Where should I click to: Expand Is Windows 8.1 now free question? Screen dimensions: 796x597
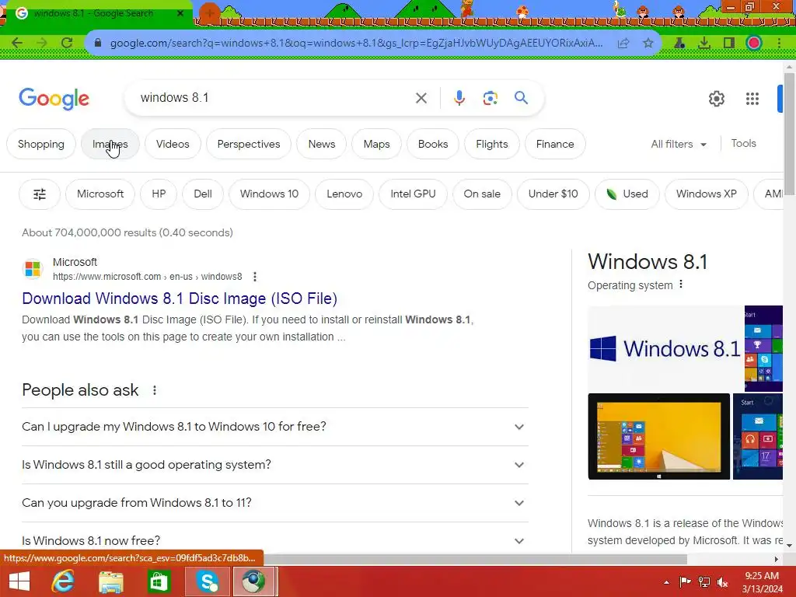(275, 540)
